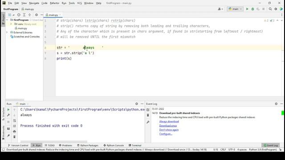Open Project view selector dropdown
The width and height of the screenshot is (285, 160).
(11, 15)
